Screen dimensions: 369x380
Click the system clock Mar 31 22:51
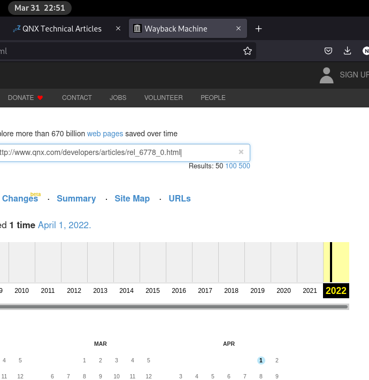(40, 8)
